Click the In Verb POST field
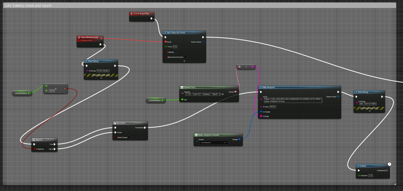The image size is (403, 191). click(x=272, y=107)
